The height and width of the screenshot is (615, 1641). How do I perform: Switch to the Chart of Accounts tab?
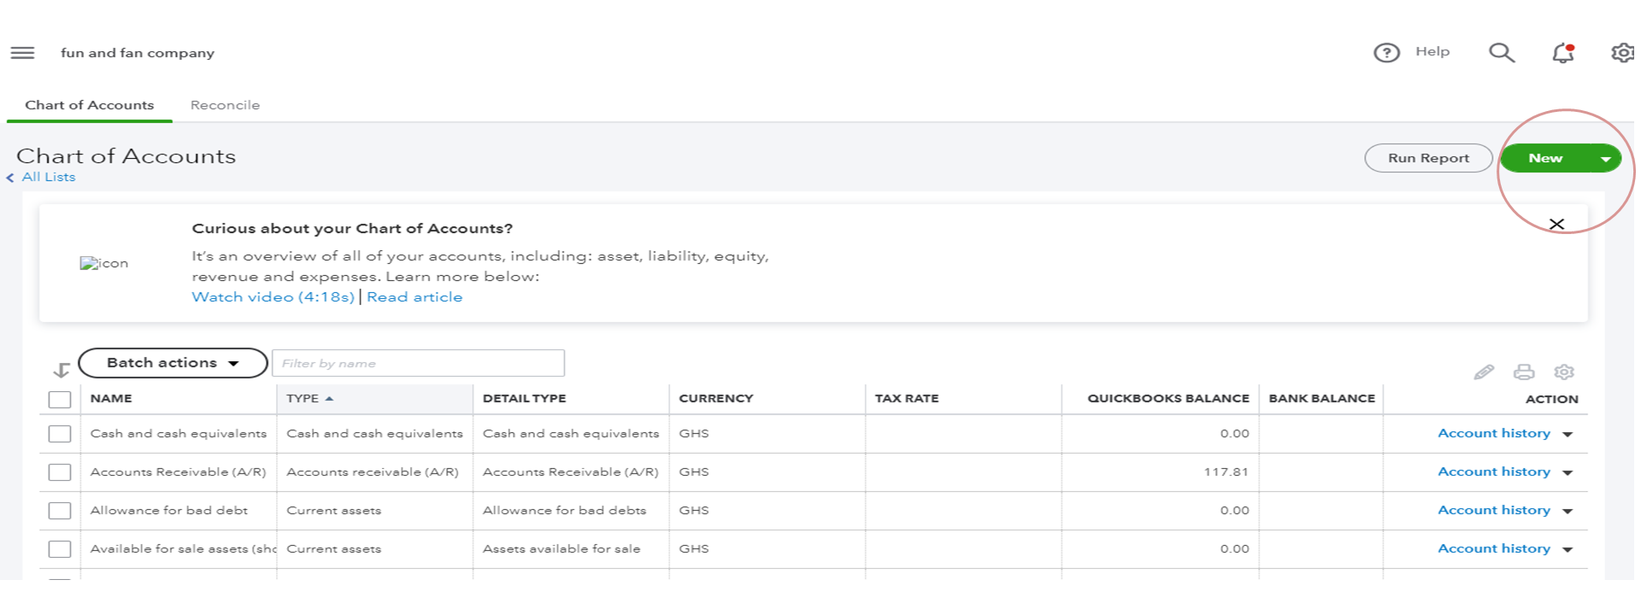coord(90,105)
